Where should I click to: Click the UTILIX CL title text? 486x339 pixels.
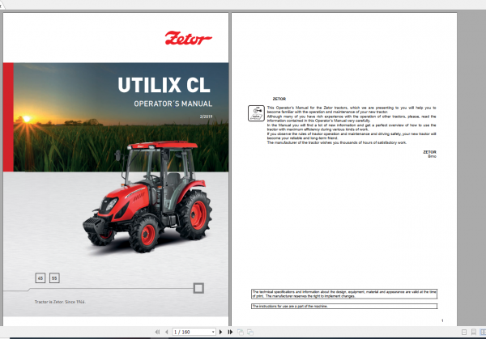[164, 85]
